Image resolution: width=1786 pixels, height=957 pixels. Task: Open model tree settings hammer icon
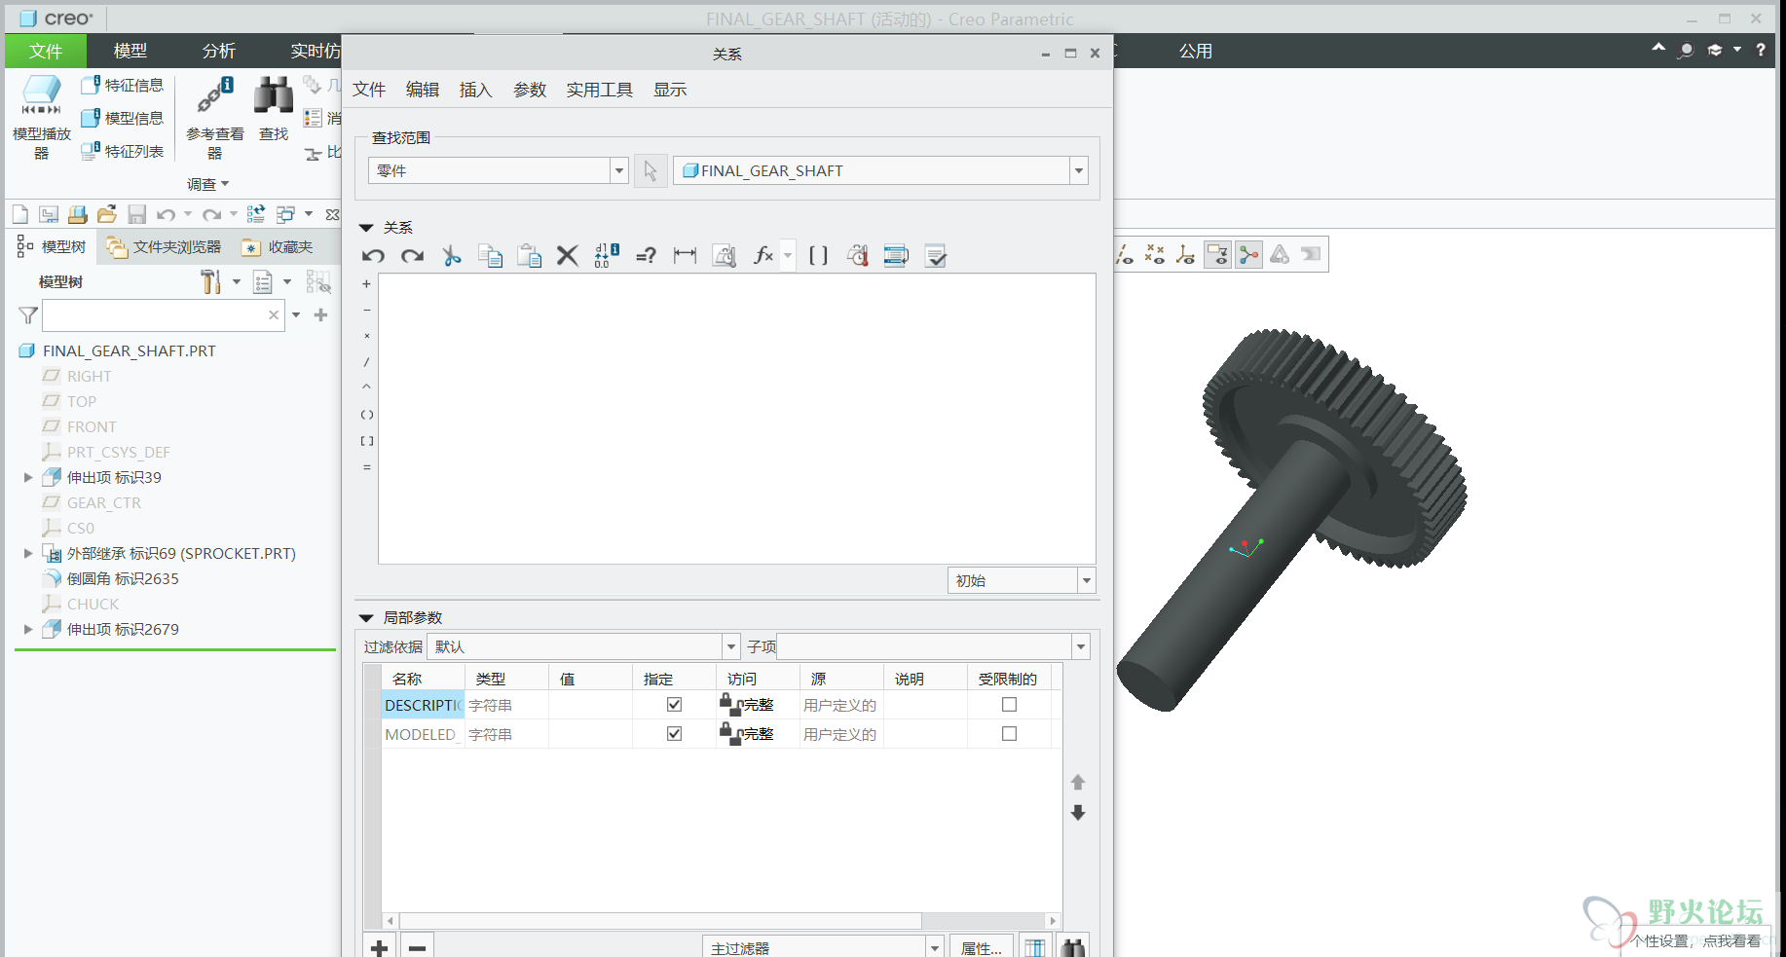click(x=210, y=282)
